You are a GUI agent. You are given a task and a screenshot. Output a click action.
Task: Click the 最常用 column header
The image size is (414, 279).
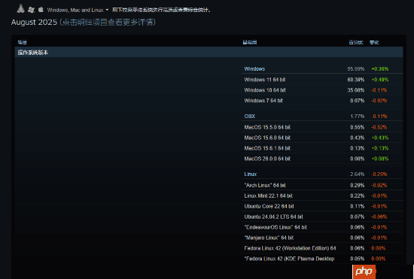pyautogui.click(x=249, y=42)
